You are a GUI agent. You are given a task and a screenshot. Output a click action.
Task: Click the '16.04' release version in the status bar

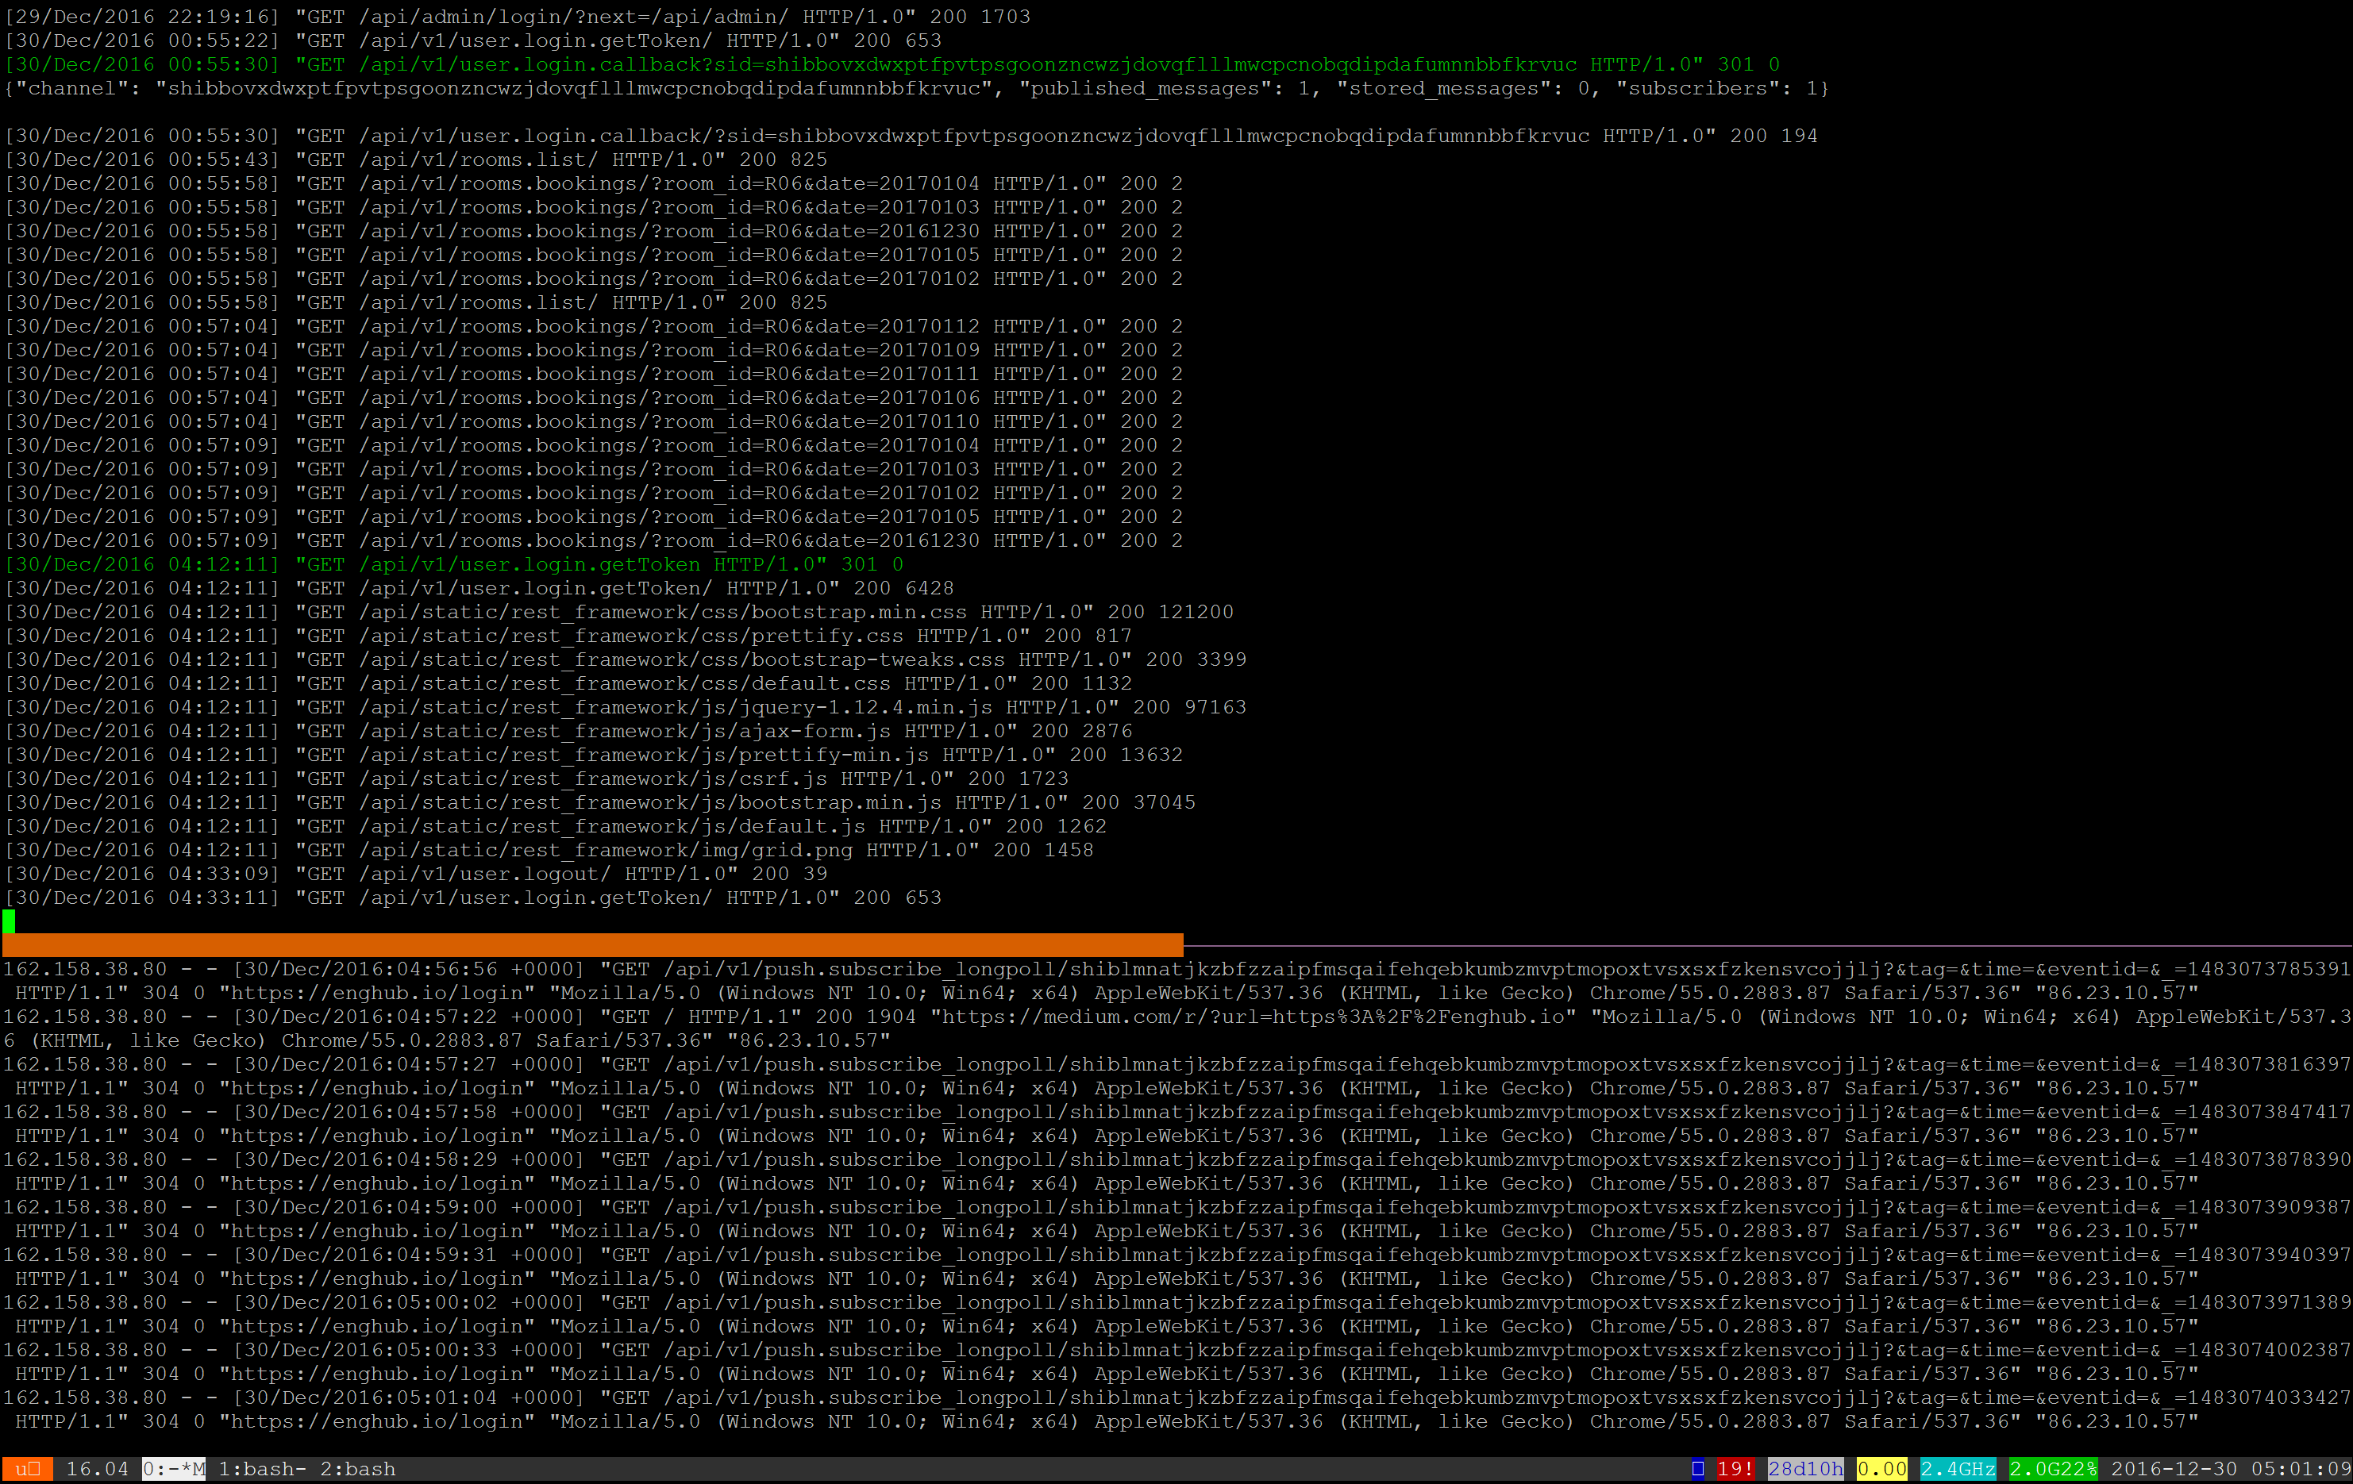97,1468
